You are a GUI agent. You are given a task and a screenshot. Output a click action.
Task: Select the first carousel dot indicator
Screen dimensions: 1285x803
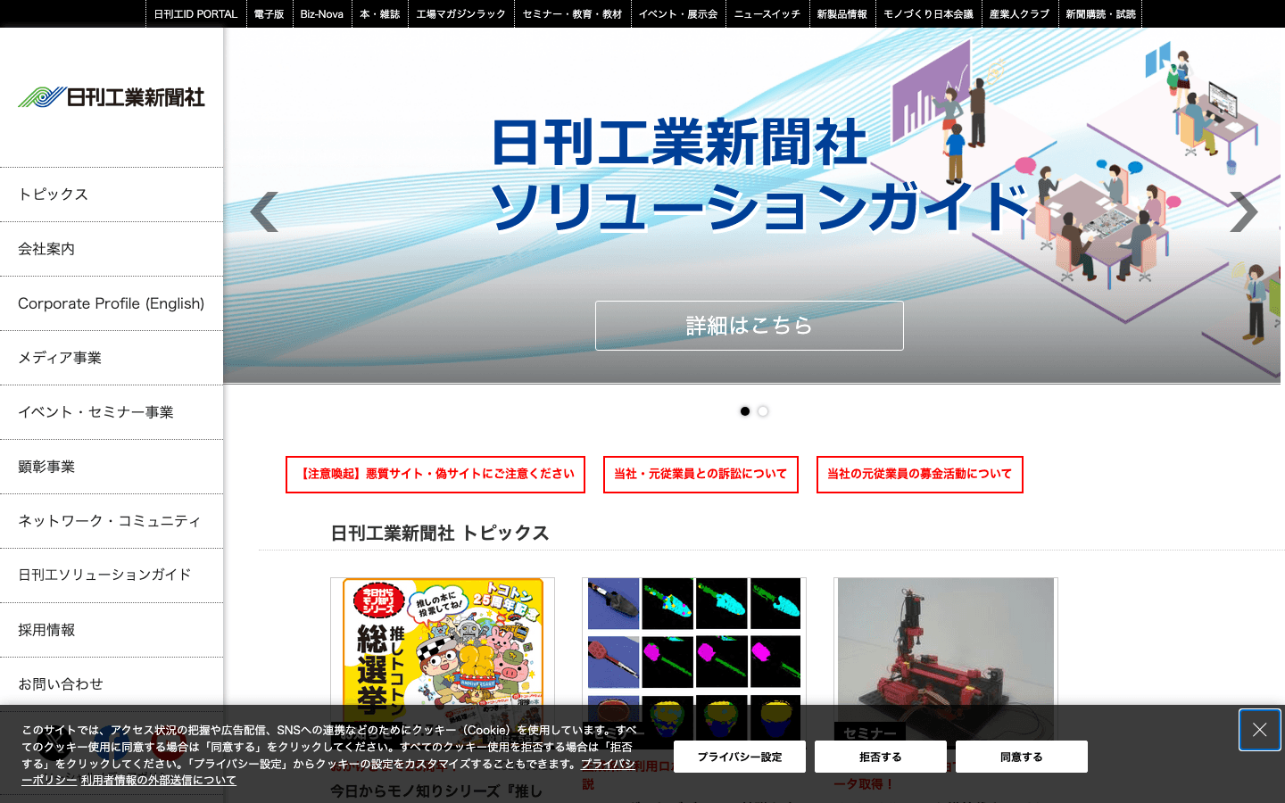point(745,411)
